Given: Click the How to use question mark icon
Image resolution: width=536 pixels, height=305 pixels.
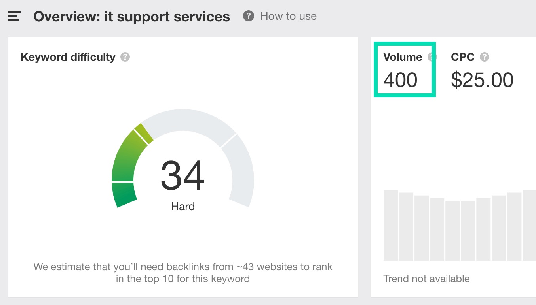Looking at the screenshot, I should [249, 16].
